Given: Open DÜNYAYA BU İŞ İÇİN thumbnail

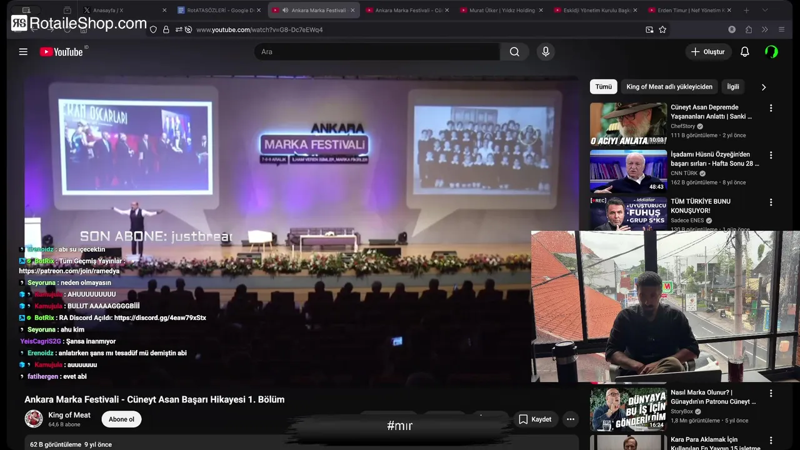Looking at the screenshot, I should tap(628, 409).
